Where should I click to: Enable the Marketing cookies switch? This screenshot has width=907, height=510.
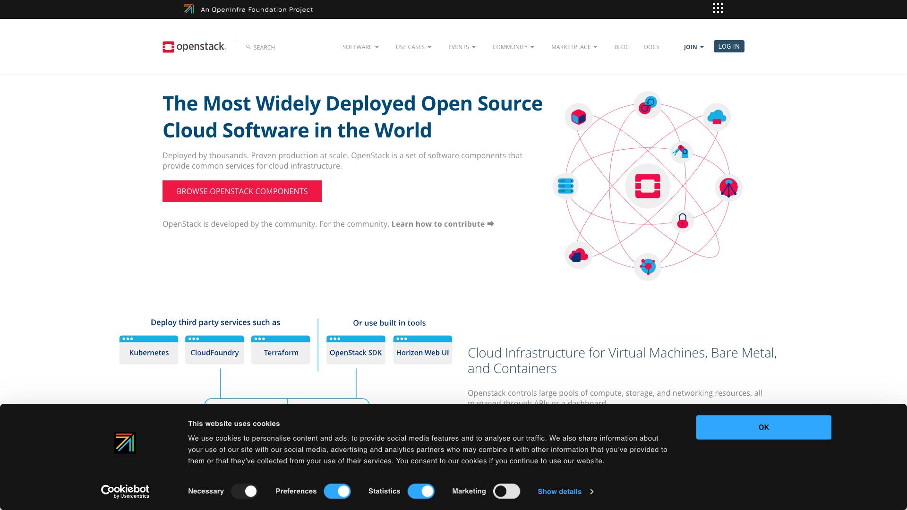pos(506,491)
